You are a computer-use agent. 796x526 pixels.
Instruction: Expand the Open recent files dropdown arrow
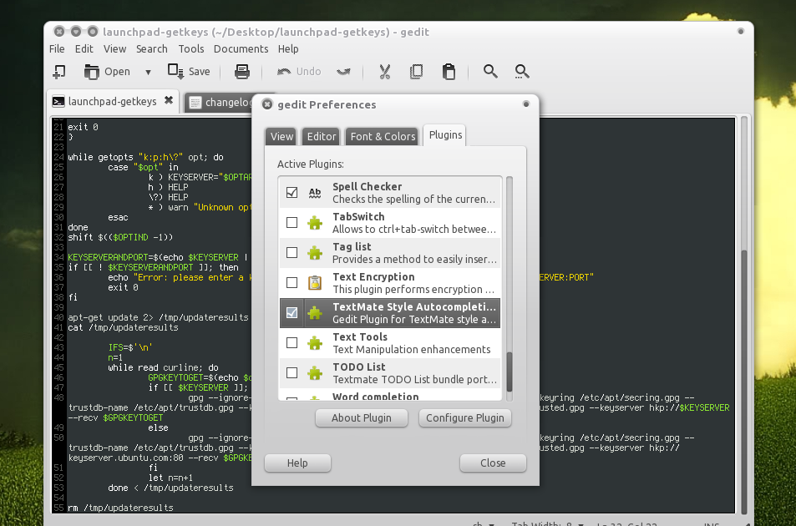148,72
